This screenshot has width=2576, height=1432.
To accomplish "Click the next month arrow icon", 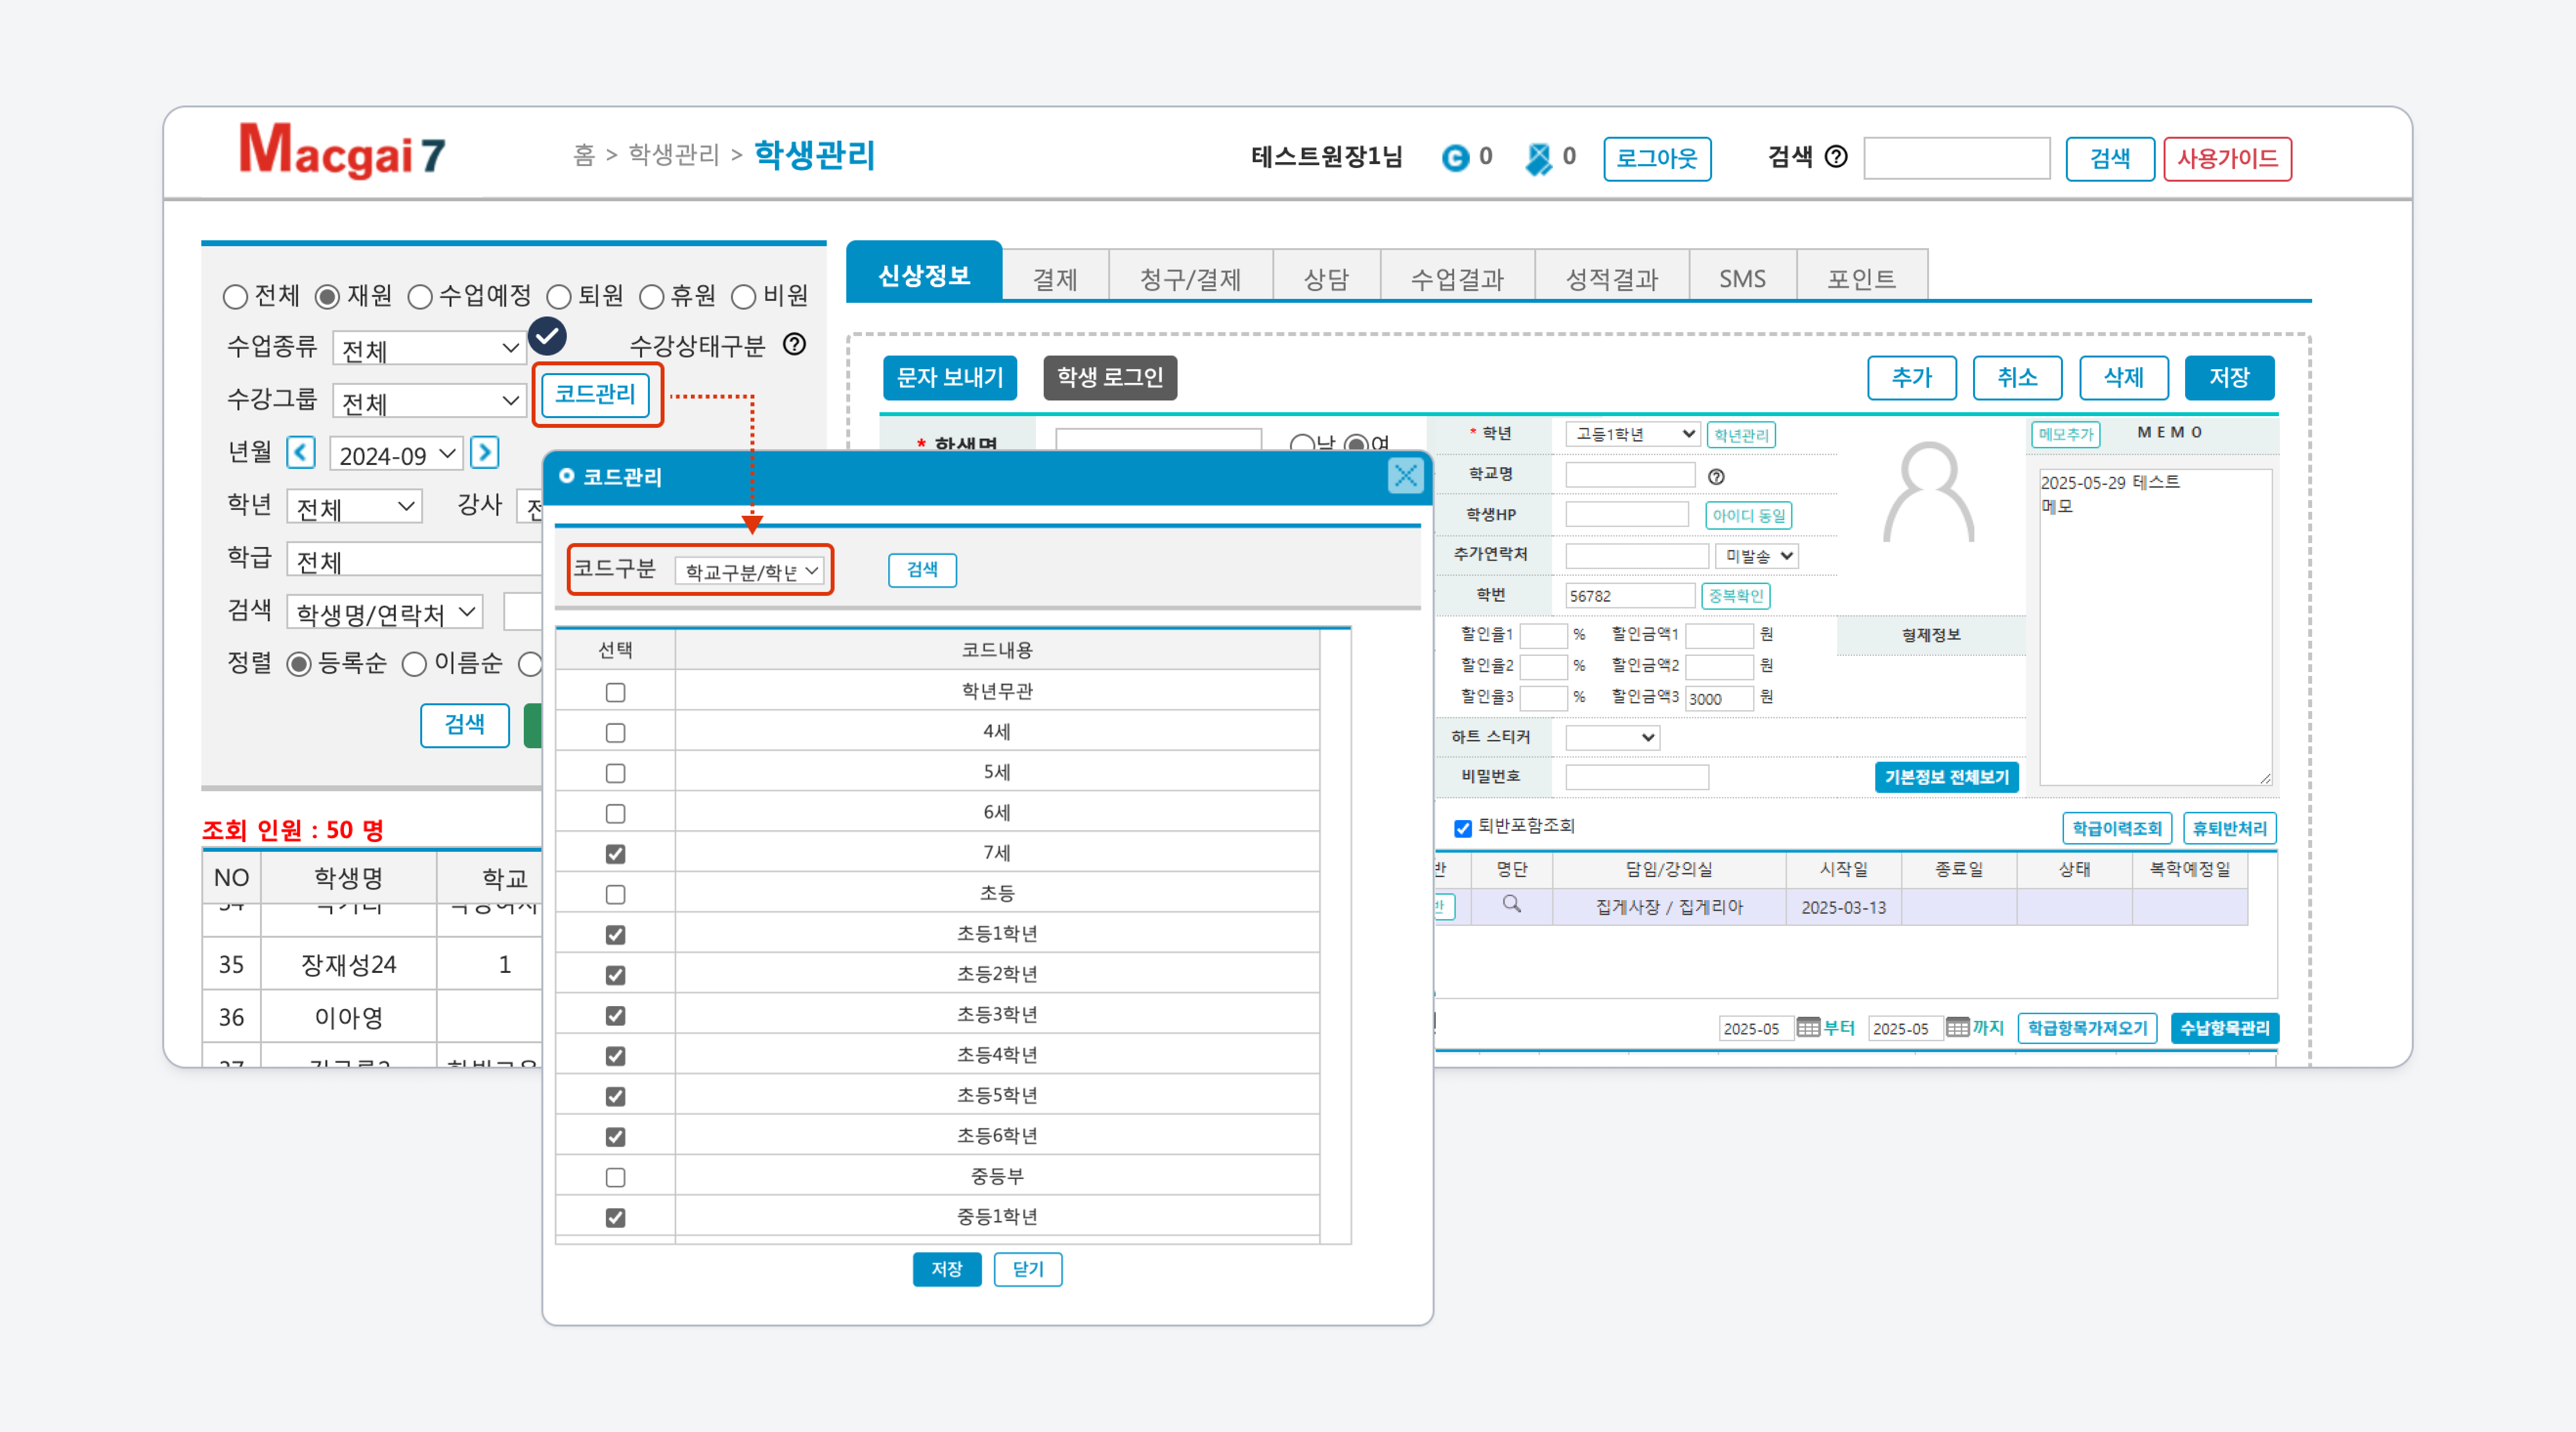I will pyautogui.click(x=485, y=453).
